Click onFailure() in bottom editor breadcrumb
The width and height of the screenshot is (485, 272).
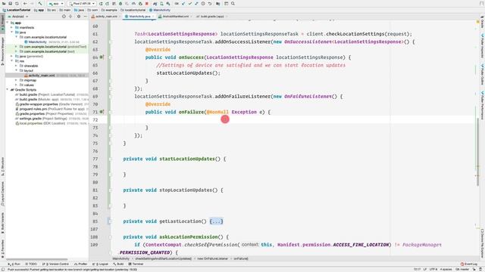[241, 258]
